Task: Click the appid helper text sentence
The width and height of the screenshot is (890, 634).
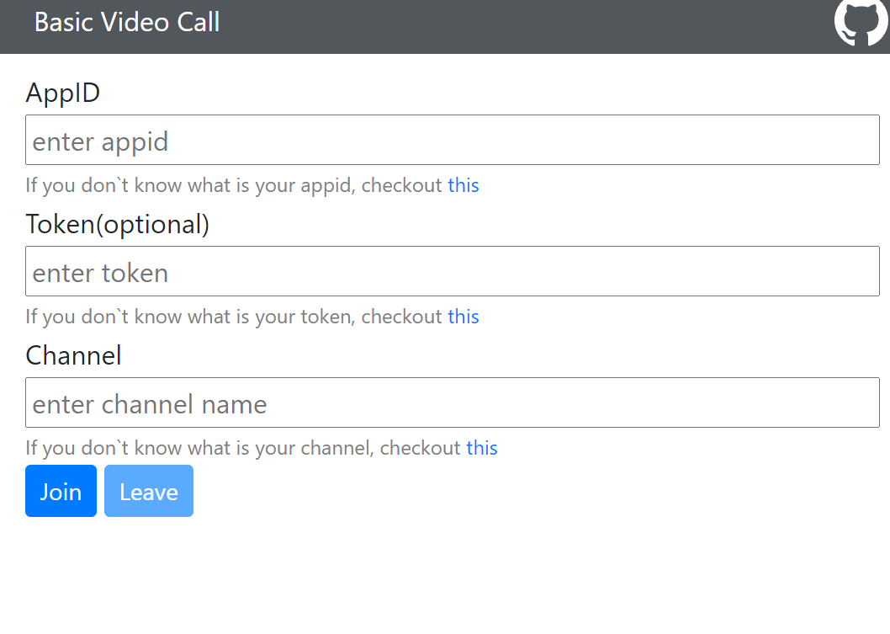Action: point(236,185)
